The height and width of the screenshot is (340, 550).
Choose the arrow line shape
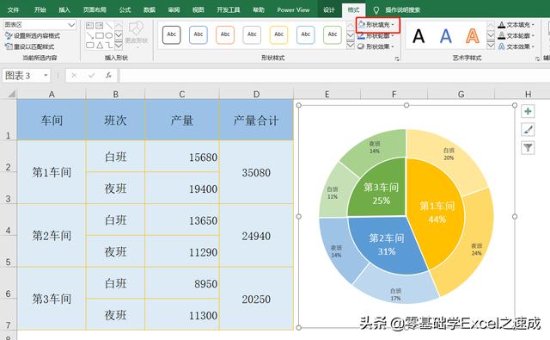point(89,35)
